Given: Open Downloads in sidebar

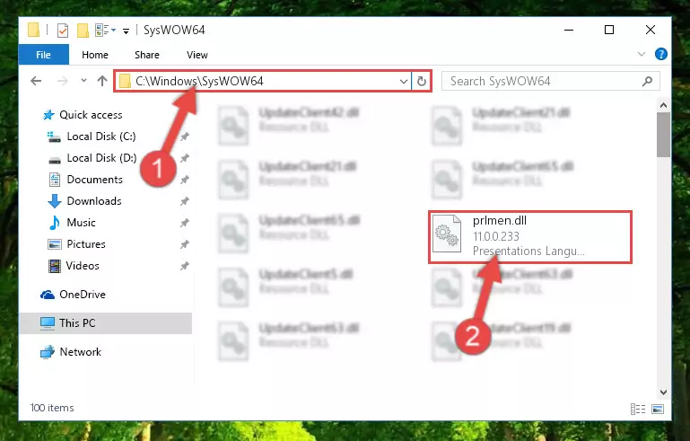Looking at the screenshot, I should [x=94, y=201].
